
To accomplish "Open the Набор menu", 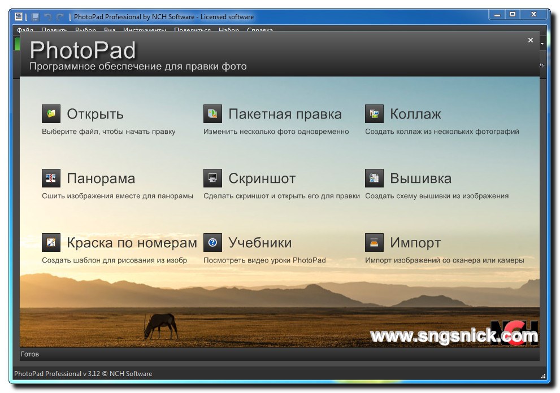I will pos(229,30).
